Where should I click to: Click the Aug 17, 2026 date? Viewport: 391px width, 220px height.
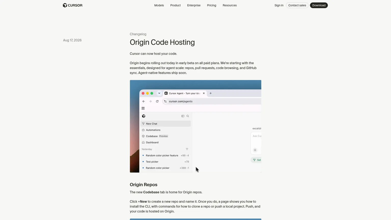point(72,40)
